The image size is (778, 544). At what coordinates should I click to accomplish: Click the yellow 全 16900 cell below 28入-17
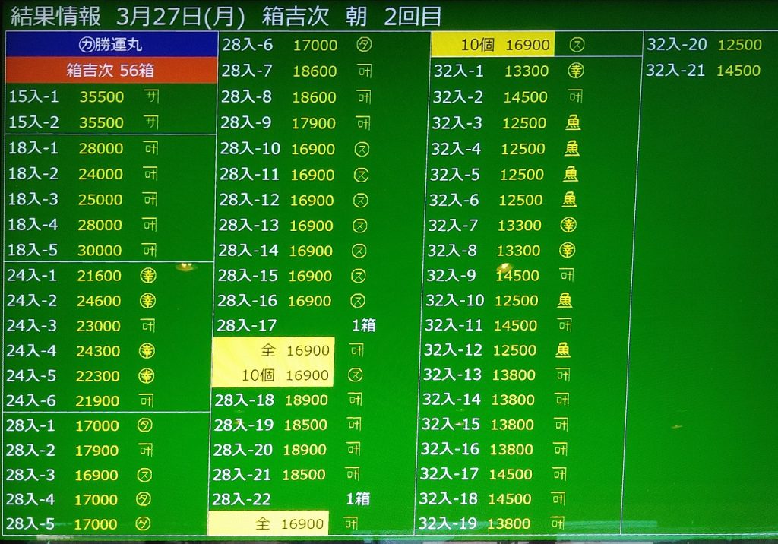point(273,350)
